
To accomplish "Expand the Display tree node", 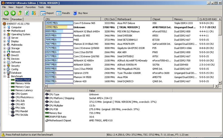I will [x=5, y=41].
